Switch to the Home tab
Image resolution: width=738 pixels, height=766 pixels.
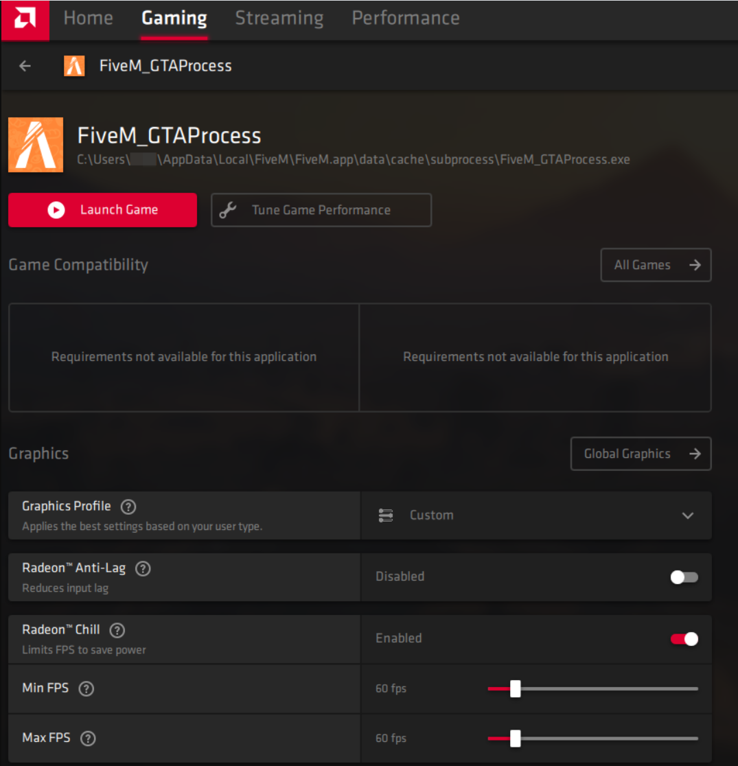[88, 19]
